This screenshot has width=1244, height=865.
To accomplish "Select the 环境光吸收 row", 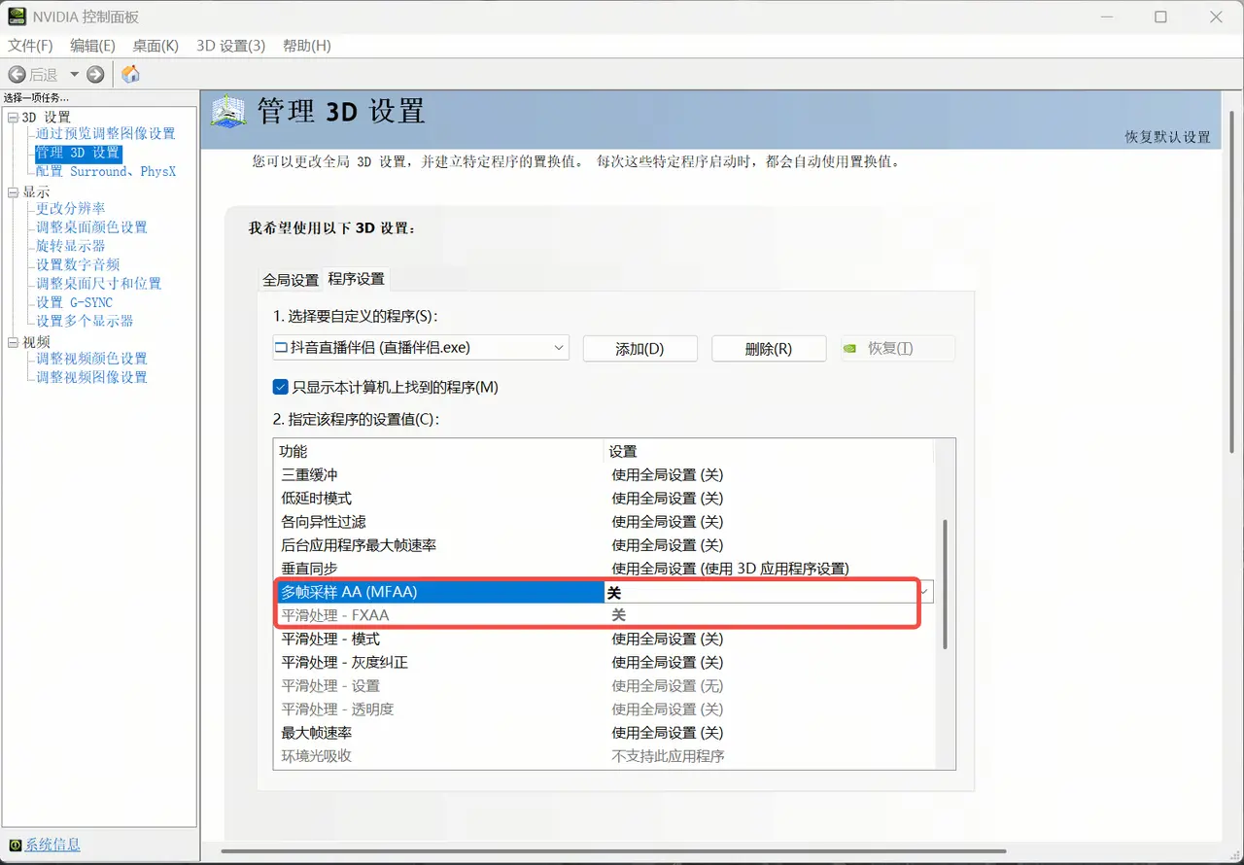I will coord(604,755).
